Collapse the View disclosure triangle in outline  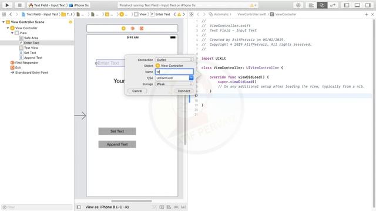click(12, 33)
